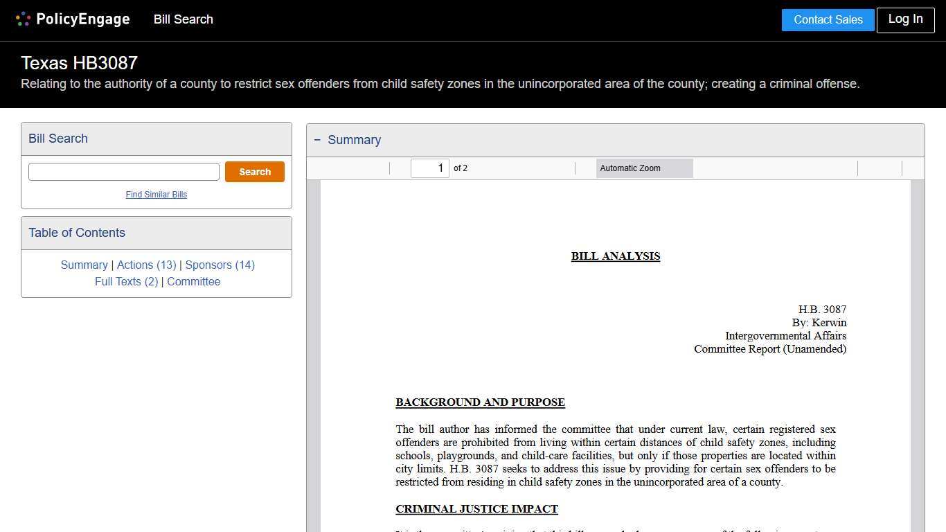Select Bill Search in the top navigation

[183, 19]
